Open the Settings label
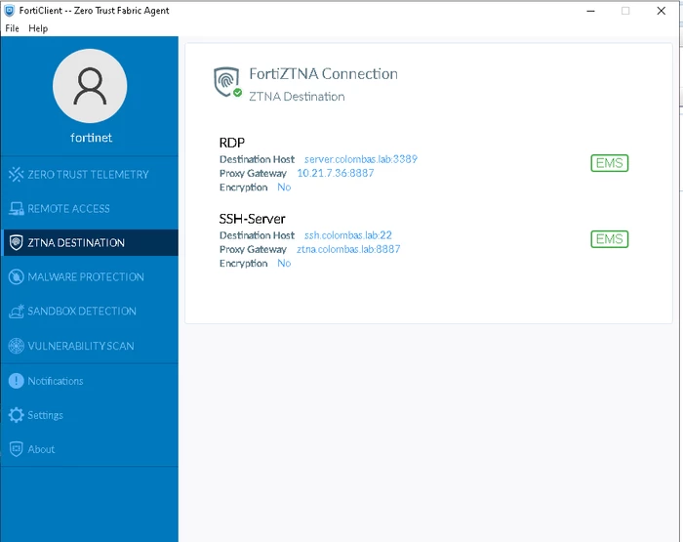The height and width of the screenshot is (542, 683). click(45, 415)
